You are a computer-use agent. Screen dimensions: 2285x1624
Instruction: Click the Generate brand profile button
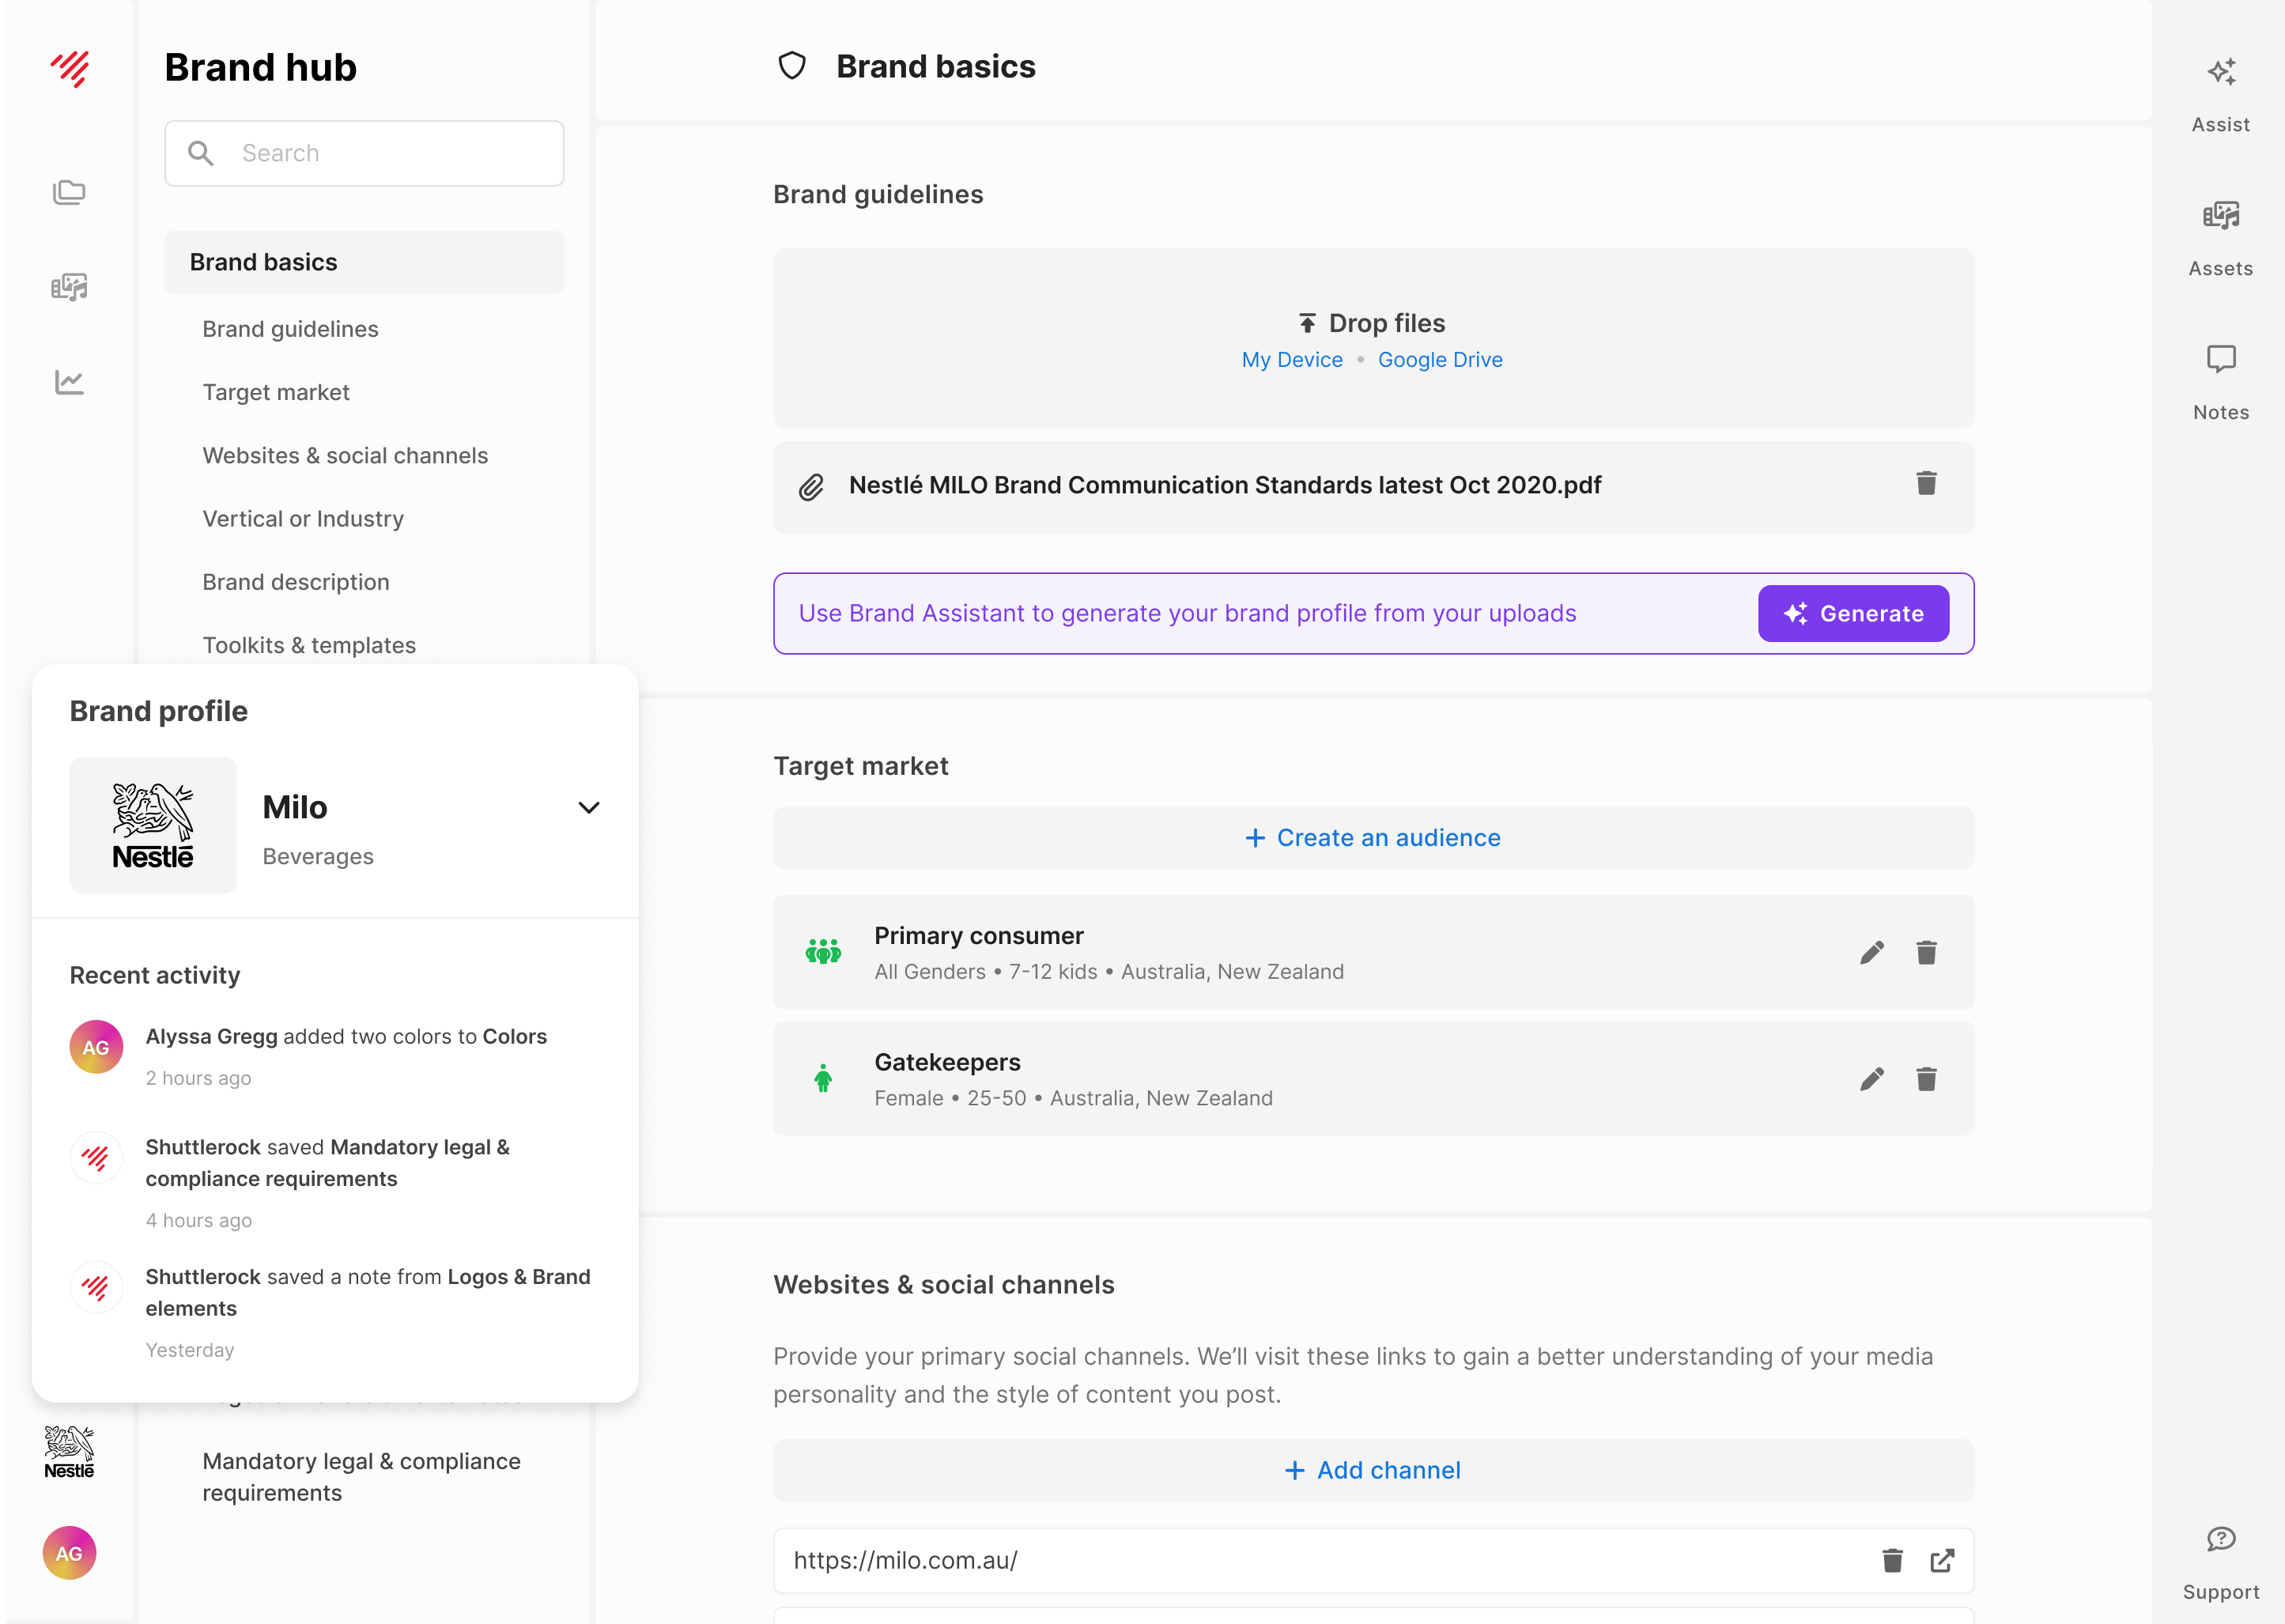(1853, 613)
